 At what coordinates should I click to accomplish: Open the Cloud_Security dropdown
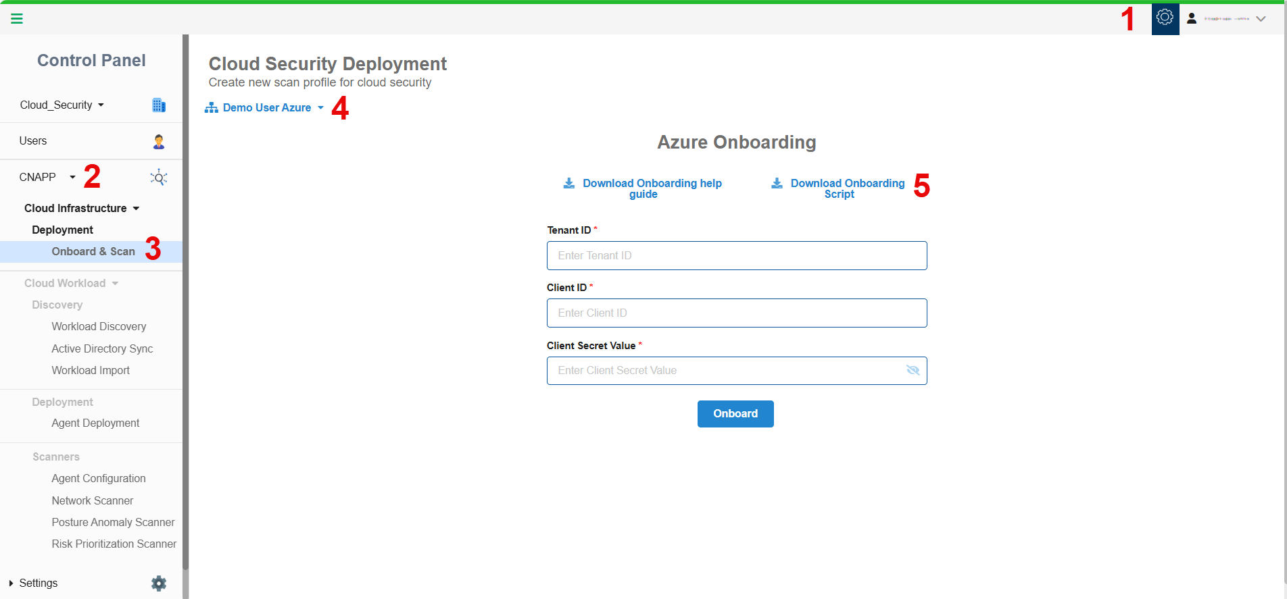[62, 105]
